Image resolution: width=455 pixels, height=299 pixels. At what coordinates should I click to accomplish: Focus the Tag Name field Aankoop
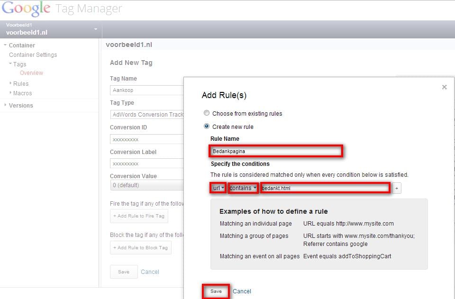pos(147,90)
